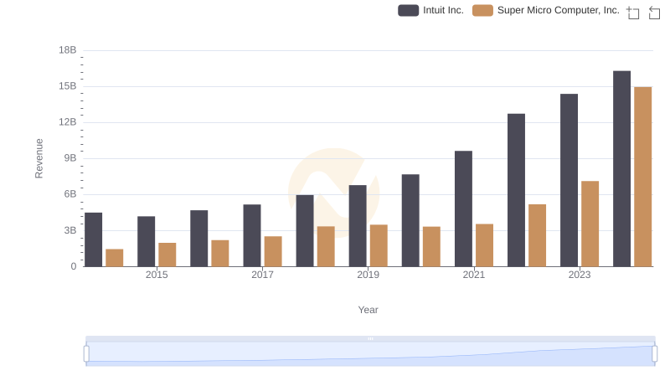
Task: Click the tan Super Micro Computer legend swatch
Action: pyautogui.click(x=483, y=10)
